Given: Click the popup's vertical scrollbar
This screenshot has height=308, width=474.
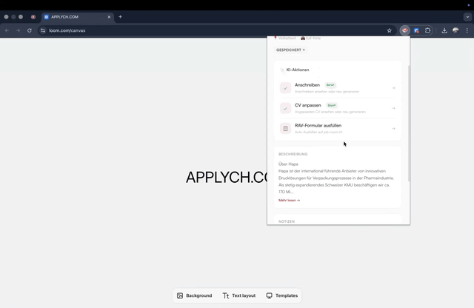Looking at the screenshot, I should tap(409, 124).
